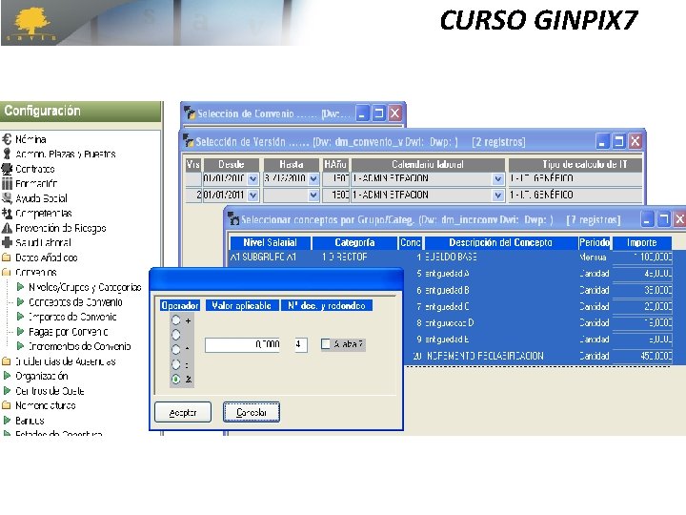Click the green arrow beside Niveles/Grupos y Categorías

[x=20, y=287]
